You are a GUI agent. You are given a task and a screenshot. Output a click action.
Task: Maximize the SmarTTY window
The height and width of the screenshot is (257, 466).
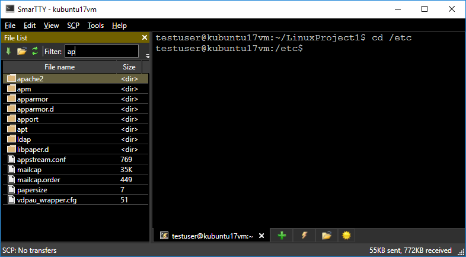coord(424,9)
